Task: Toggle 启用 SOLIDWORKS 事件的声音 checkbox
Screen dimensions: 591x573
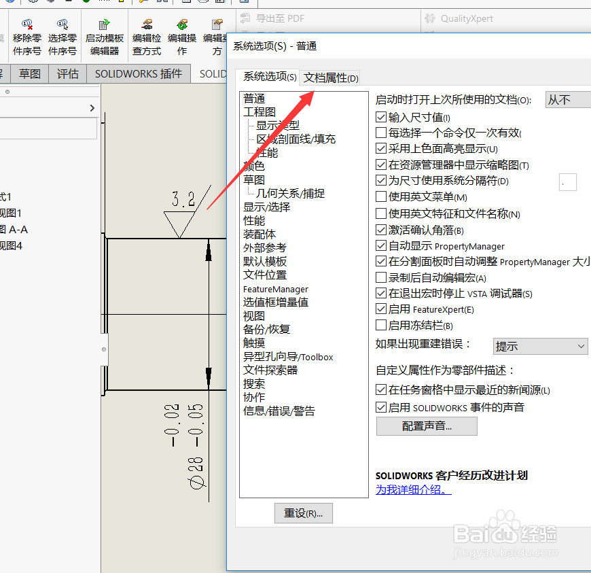Action: [381, 407]
